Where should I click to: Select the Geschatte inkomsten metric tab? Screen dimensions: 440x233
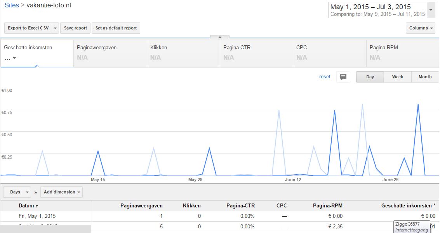coord(37,53)
